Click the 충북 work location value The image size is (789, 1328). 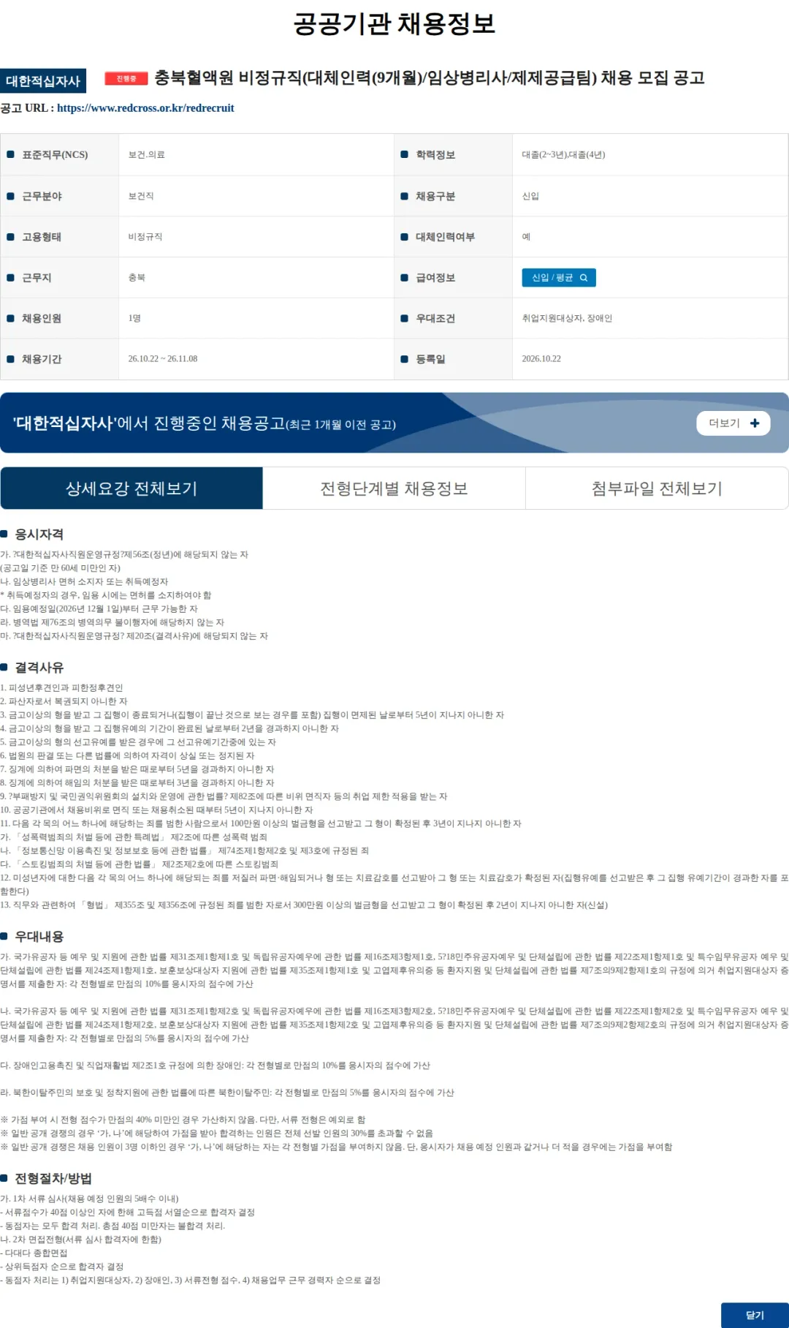click(137, 278)
